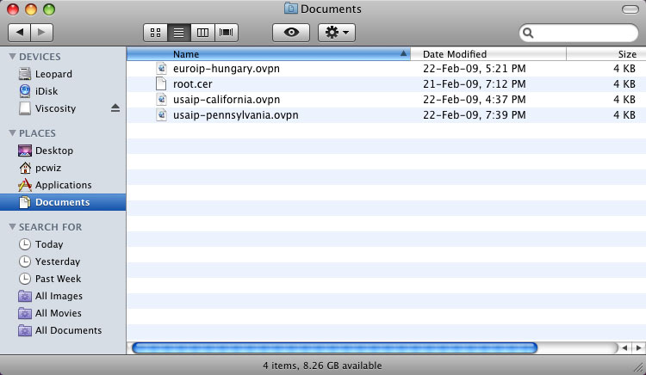
Task: Select the file name usaip-california.ovpn
Action: [x=227, y=100]
